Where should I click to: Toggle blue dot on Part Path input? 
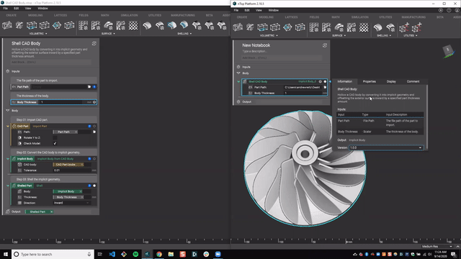(94, 86)
